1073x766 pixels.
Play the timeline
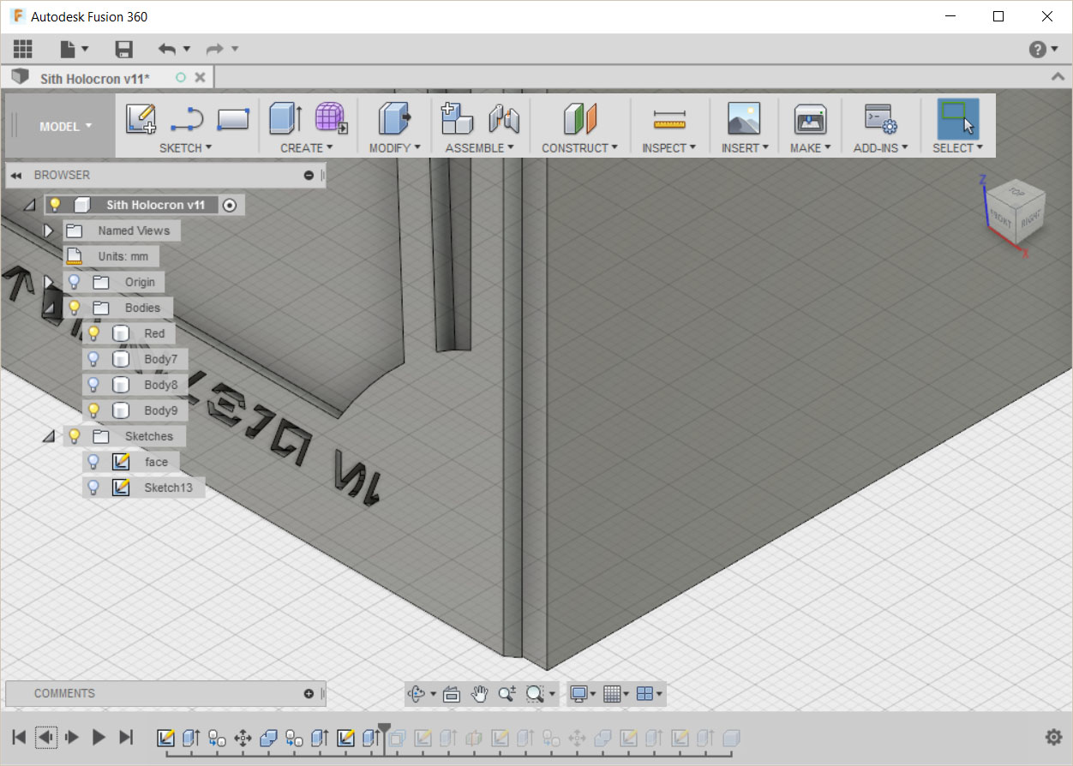[99, 737]
